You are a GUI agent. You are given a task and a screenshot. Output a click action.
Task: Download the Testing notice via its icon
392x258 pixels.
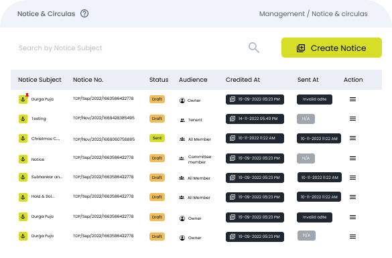23,119
